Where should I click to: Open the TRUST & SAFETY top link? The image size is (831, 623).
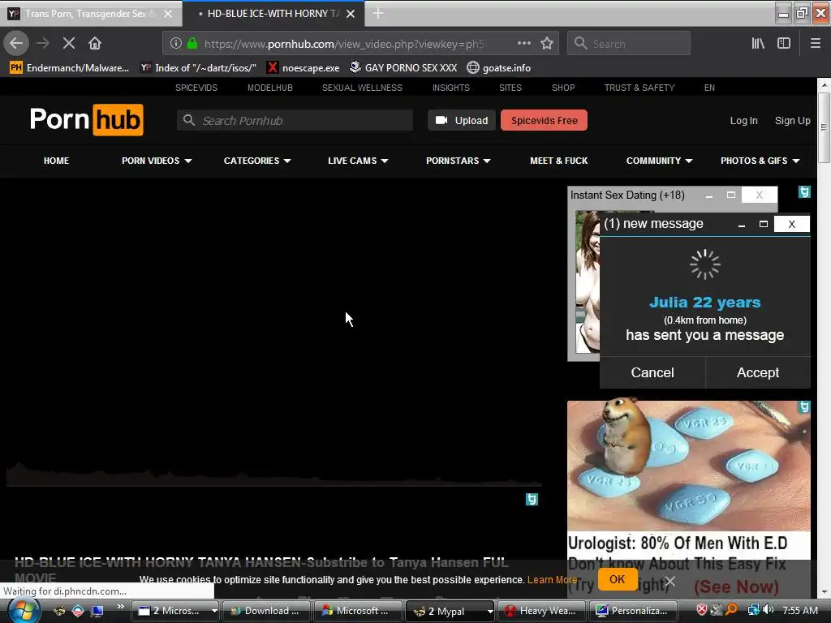639,88
